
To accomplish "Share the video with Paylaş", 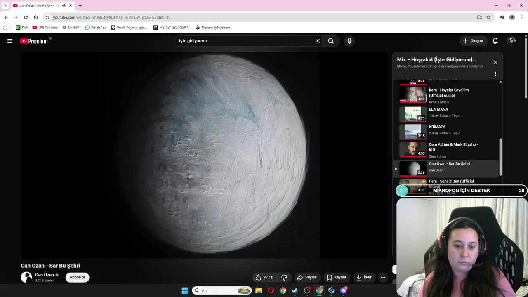I will [307, 277].
